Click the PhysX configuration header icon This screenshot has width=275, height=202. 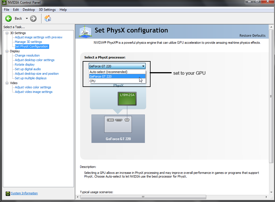pos(85,32)
